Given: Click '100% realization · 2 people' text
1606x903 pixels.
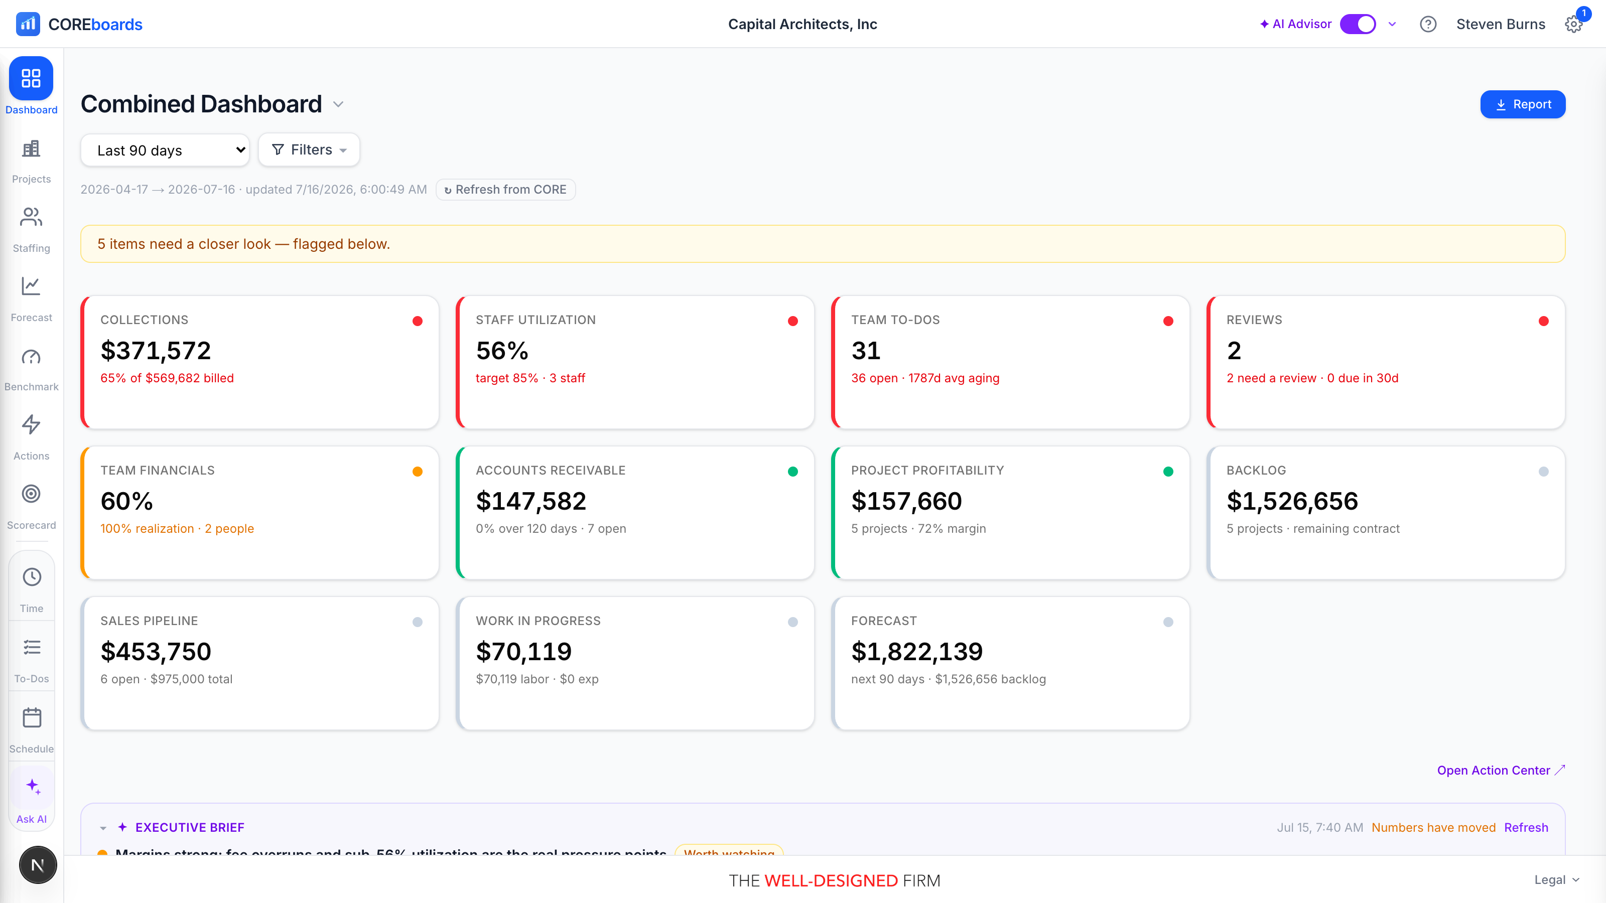Looking at the screenshot, I should click(x=177, y=528).
